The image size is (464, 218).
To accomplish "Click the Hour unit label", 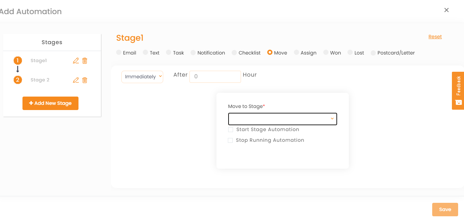I will 250,75.
